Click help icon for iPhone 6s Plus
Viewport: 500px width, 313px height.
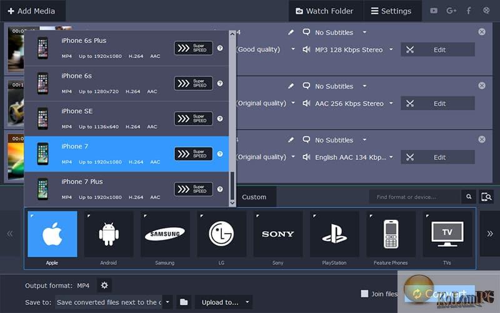220,48
